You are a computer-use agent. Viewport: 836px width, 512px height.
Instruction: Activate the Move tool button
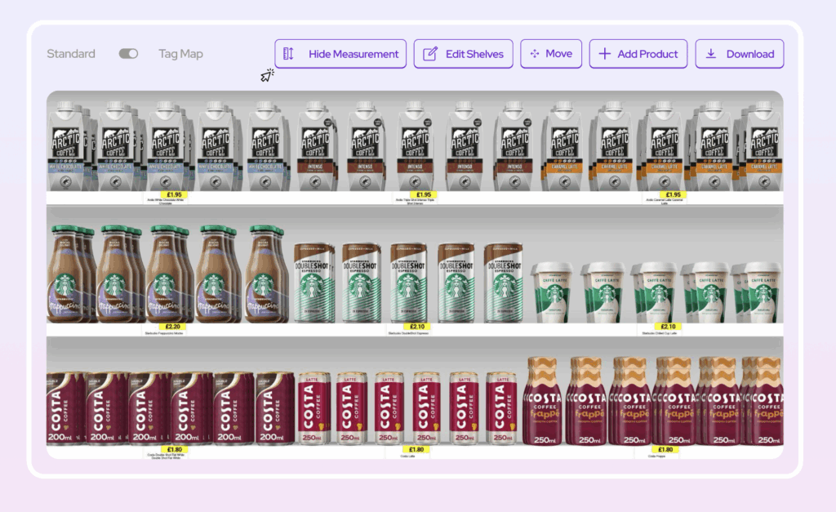[x=551, y=54]
